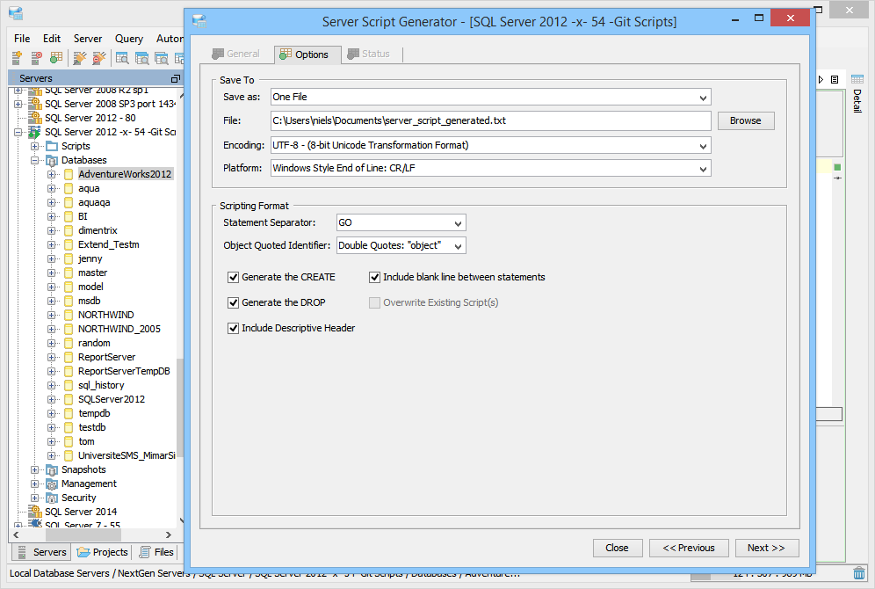Viewport: 875px width, 589px height.
Task: Open the Statement Separator dropdown
Action: coord(459,222)
